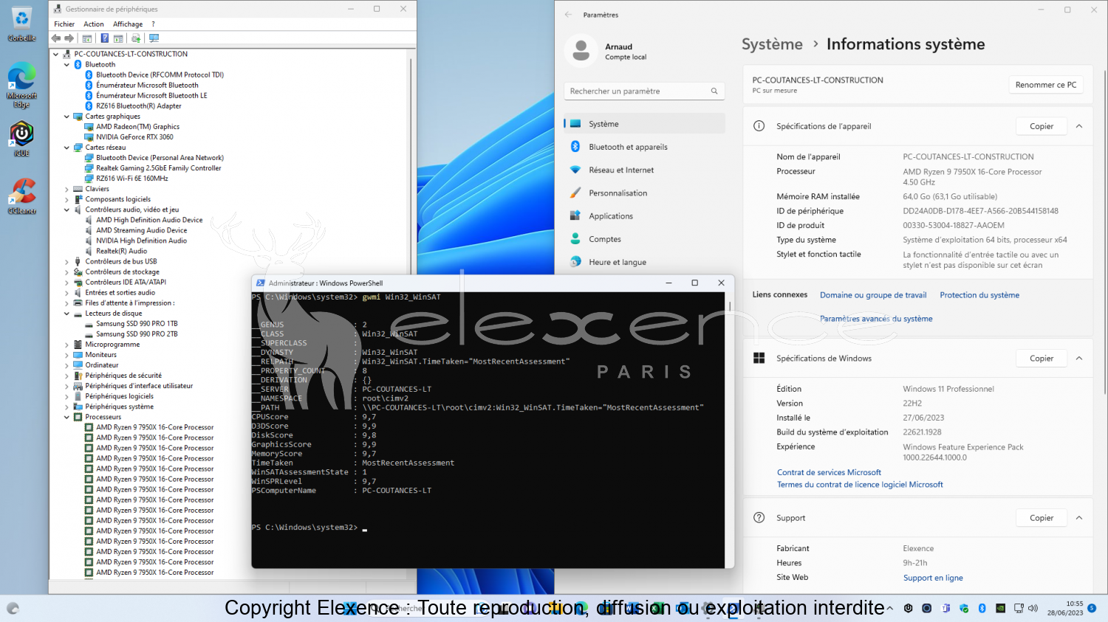Click Arnaud's user avatar in Settings
Screen dimensions: 1108x622
(x=581, y=51)
